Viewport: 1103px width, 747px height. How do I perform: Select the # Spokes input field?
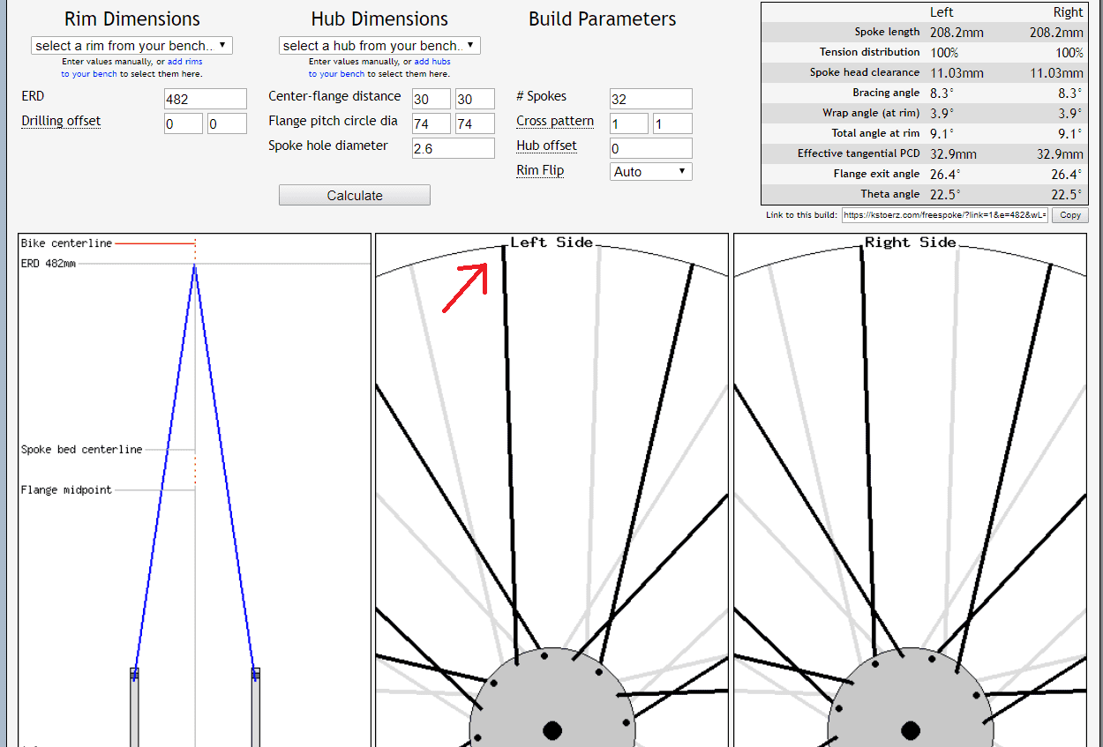(650, 99)
